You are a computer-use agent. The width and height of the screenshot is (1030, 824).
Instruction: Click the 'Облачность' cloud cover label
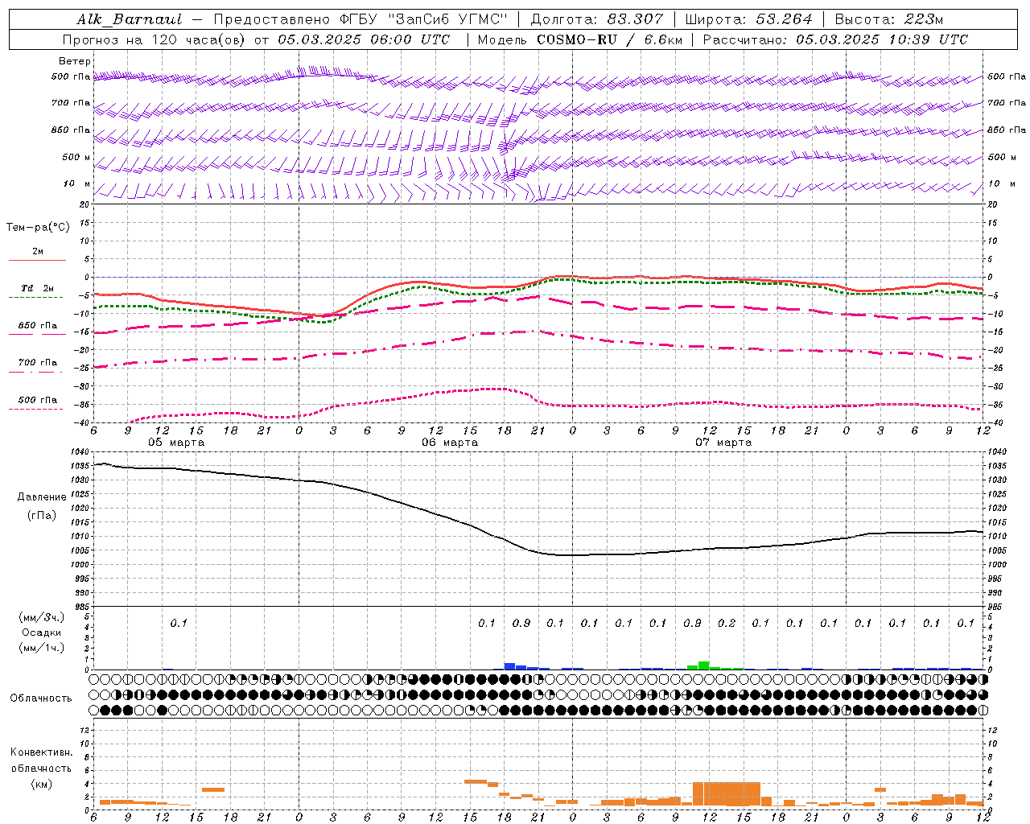[41, 698]
